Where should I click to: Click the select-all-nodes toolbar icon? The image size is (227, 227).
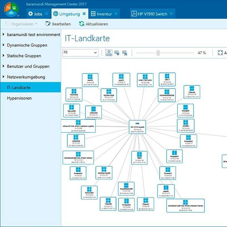109,53
